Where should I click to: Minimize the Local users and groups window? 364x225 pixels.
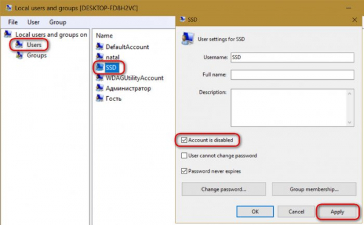pyautogui.click(x=348, y=8)
